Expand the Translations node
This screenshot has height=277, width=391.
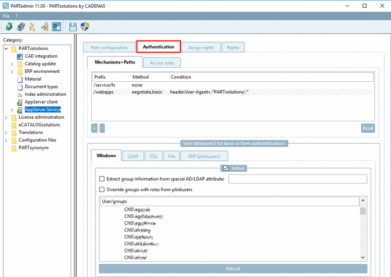(6, 133)
